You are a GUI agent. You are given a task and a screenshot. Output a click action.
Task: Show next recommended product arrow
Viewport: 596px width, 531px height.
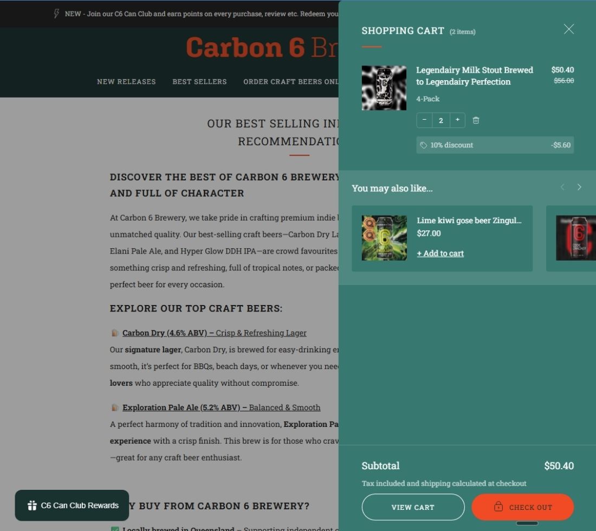[x=579, y=187]
